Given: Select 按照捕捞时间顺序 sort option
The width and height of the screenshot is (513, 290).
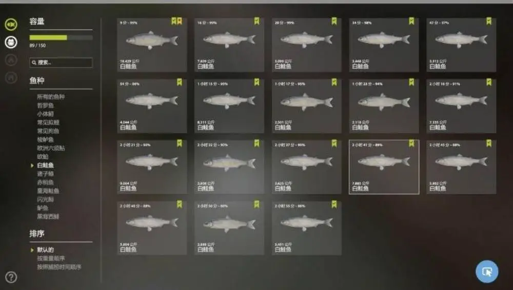Looking at the screenshot, I should tap(59, 267).
